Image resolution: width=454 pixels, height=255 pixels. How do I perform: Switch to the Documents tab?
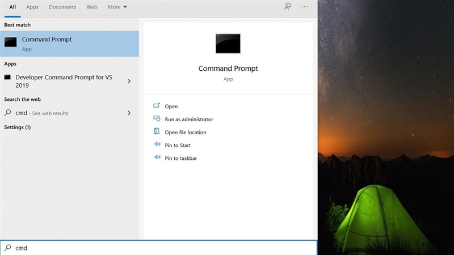click(62, 7)
